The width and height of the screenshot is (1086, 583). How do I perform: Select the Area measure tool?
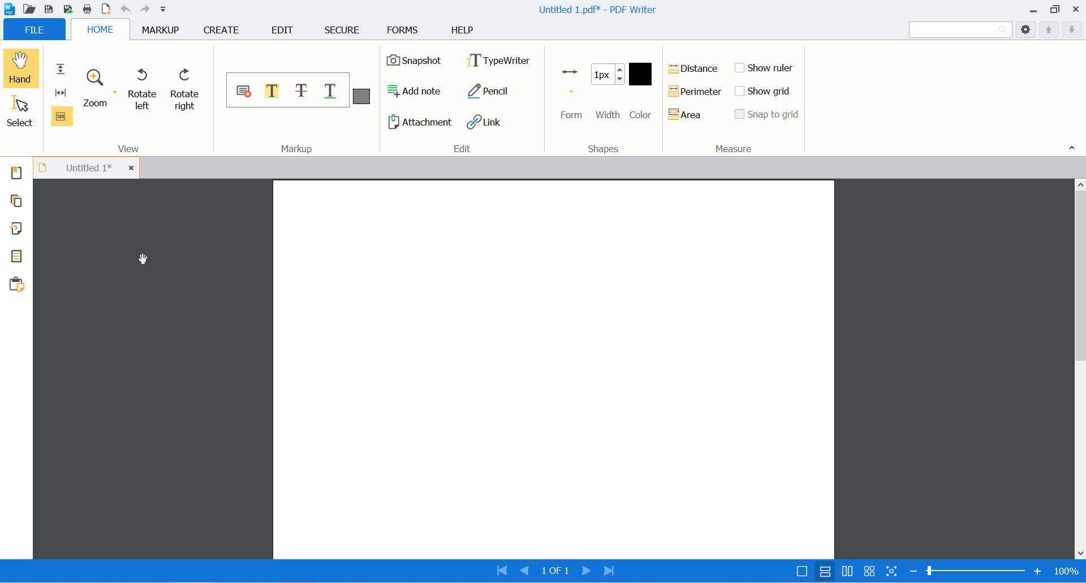point(684,115)
